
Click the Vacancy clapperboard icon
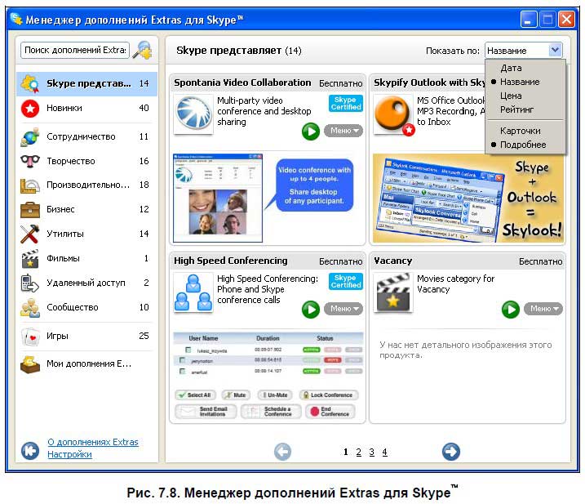pyautogui.click(x=392, y=292)
